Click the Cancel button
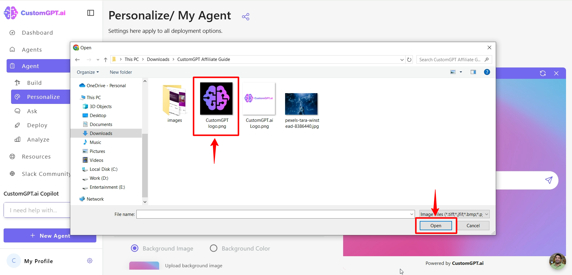Image resolution: width=572 pixels, height=275 pixels. [x=473, y=225]
